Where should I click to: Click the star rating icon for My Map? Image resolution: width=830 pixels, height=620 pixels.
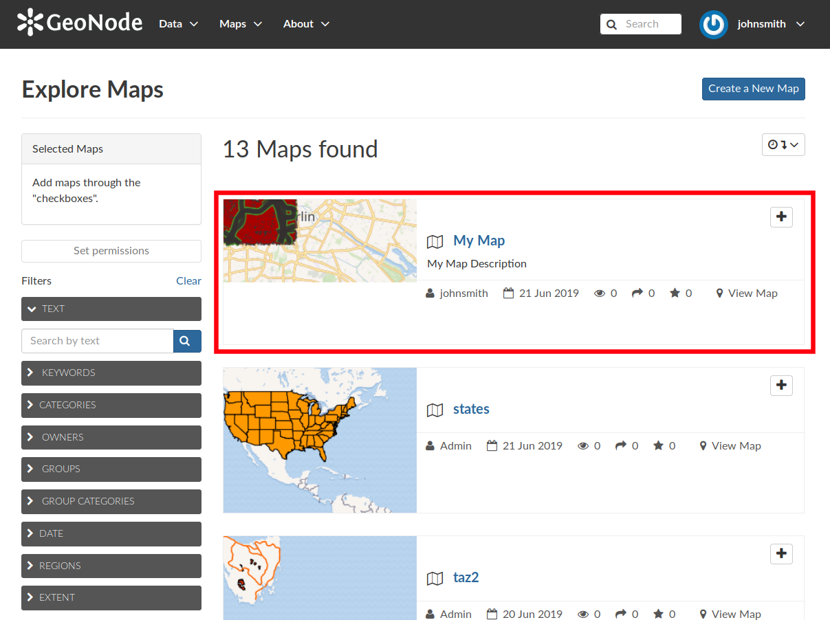coord(675,293)
